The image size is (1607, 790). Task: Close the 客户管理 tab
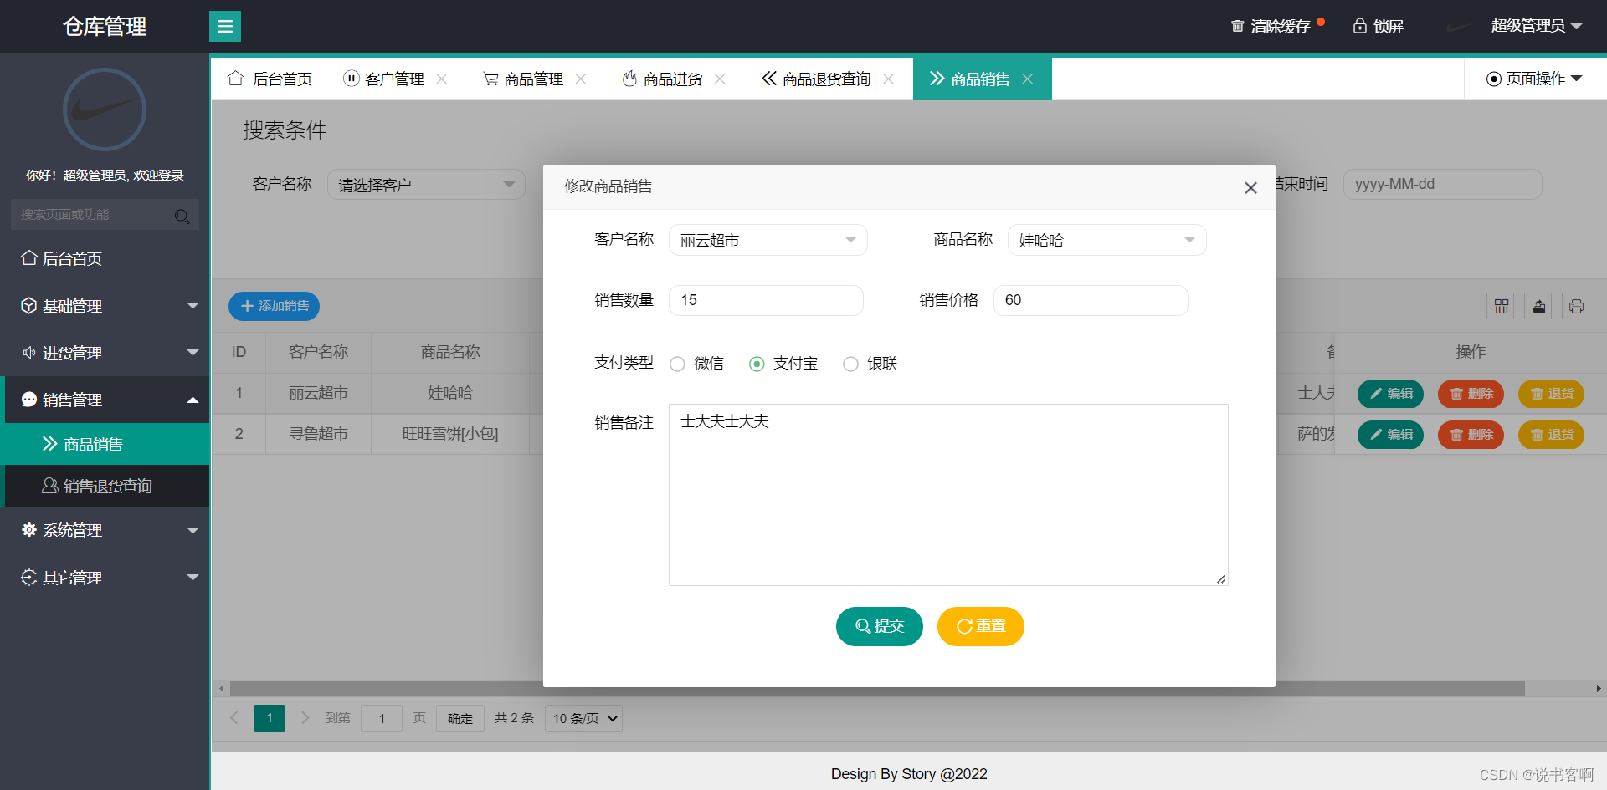(442, 79)
